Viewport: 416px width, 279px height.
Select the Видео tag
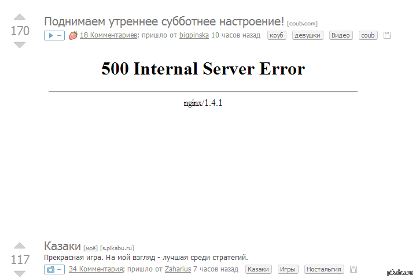pyautogui.click(x=341, y=35)
